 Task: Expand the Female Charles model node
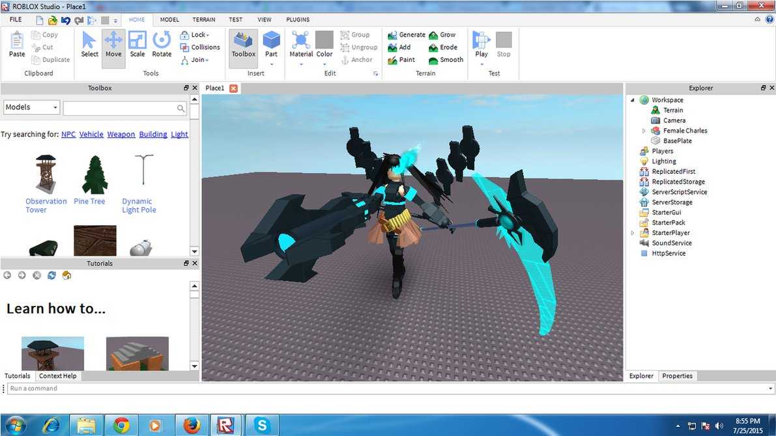[x=644, y=131]
